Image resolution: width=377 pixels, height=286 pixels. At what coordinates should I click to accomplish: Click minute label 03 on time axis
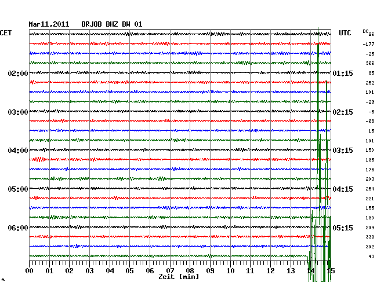tap(89, 271)
